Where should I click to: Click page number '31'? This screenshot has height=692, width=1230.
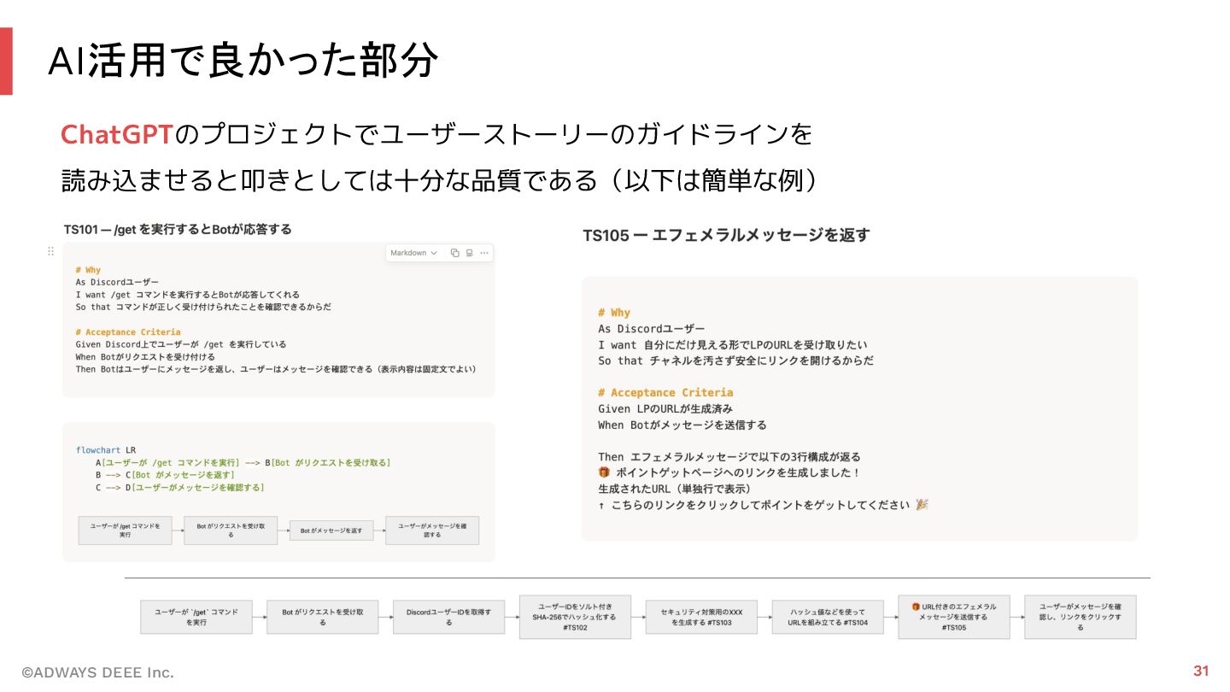(x=1201, y=671)
